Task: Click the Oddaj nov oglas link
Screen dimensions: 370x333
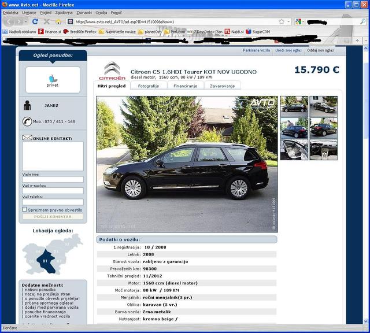Action: click(320, 50)
